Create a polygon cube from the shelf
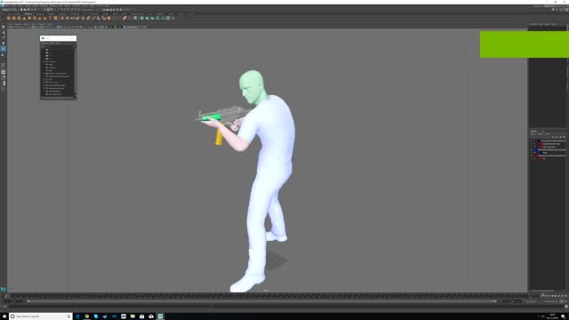The height and width of the screenshot is (320, 569). (14, 18)
